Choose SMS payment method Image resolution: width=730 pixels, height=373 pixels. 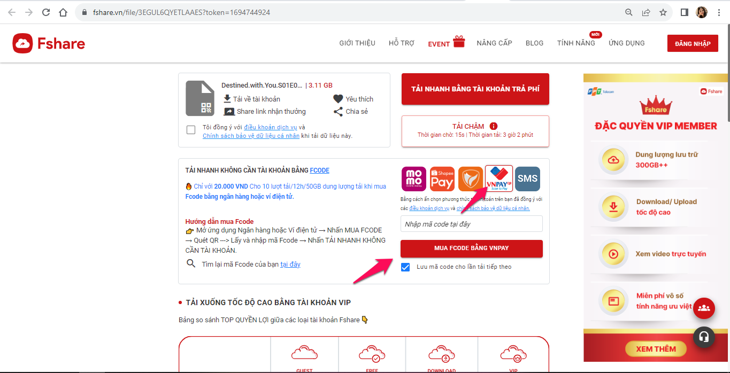coord(527,179)
